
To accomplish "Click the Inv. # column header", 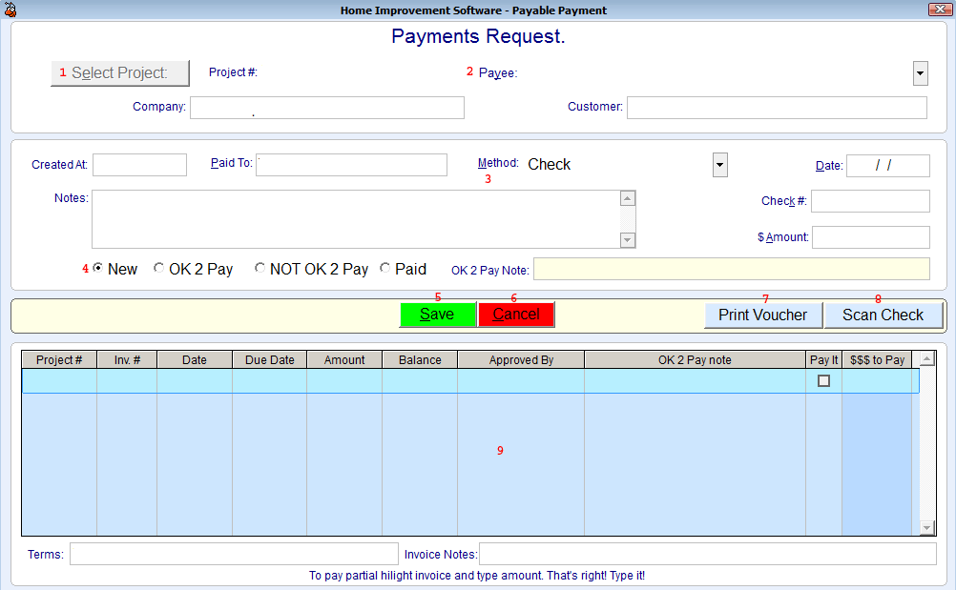I will [127, 360].
